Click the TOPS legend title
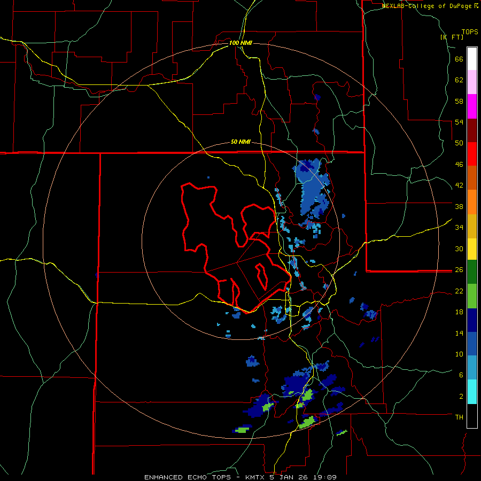 470,32
